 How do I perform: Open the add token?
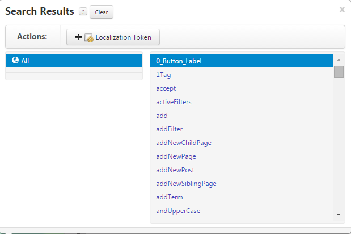(x=162, y=116)
